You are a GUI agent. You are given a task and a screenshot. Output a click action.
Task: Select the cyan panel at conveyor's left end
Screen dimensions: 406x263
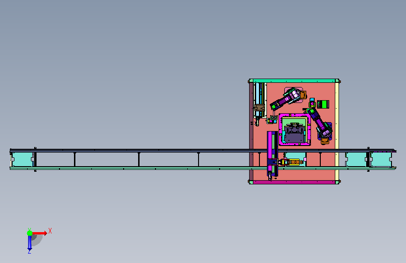point(22,159)
